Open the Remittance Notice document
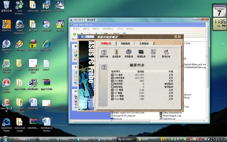 [46, 125]
